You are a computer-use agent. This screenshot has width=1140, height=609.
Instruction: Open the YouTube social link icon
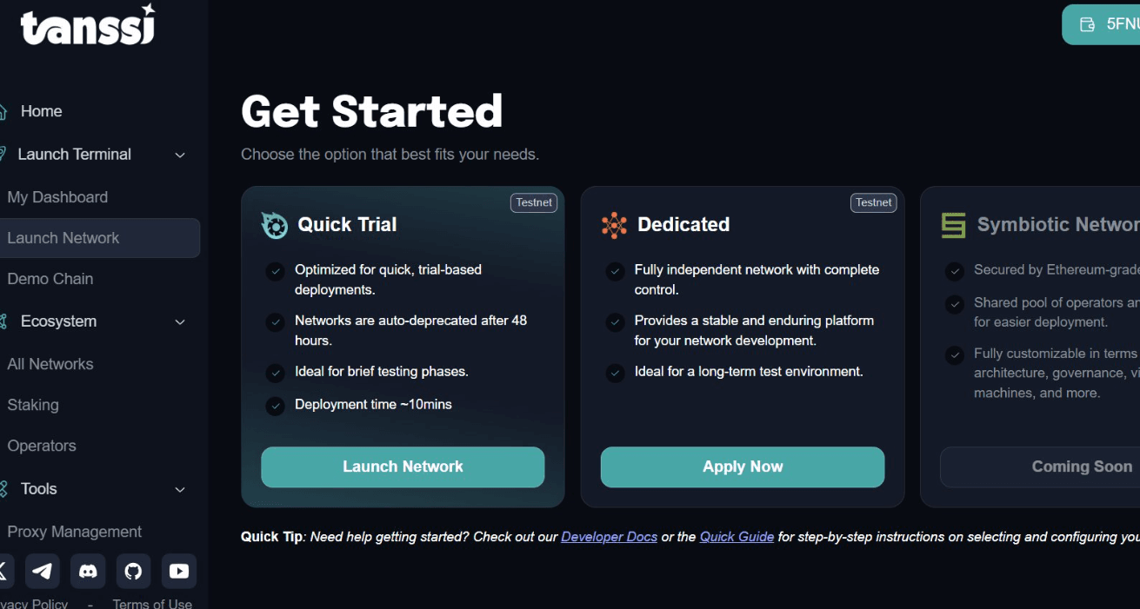pyautogui.click(x=179, y=571)
